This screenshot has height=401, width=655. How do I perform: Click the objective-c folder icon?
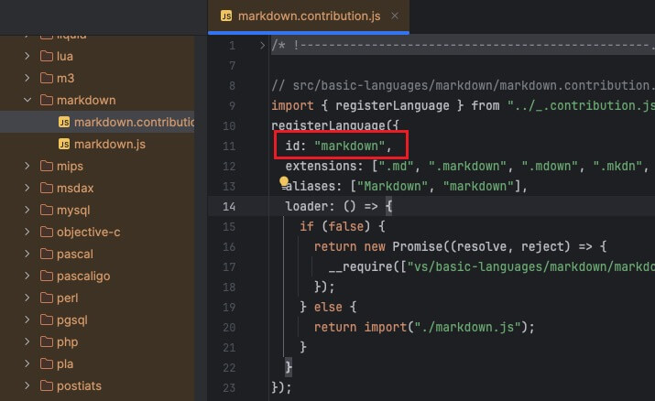(x=47, y=232)
